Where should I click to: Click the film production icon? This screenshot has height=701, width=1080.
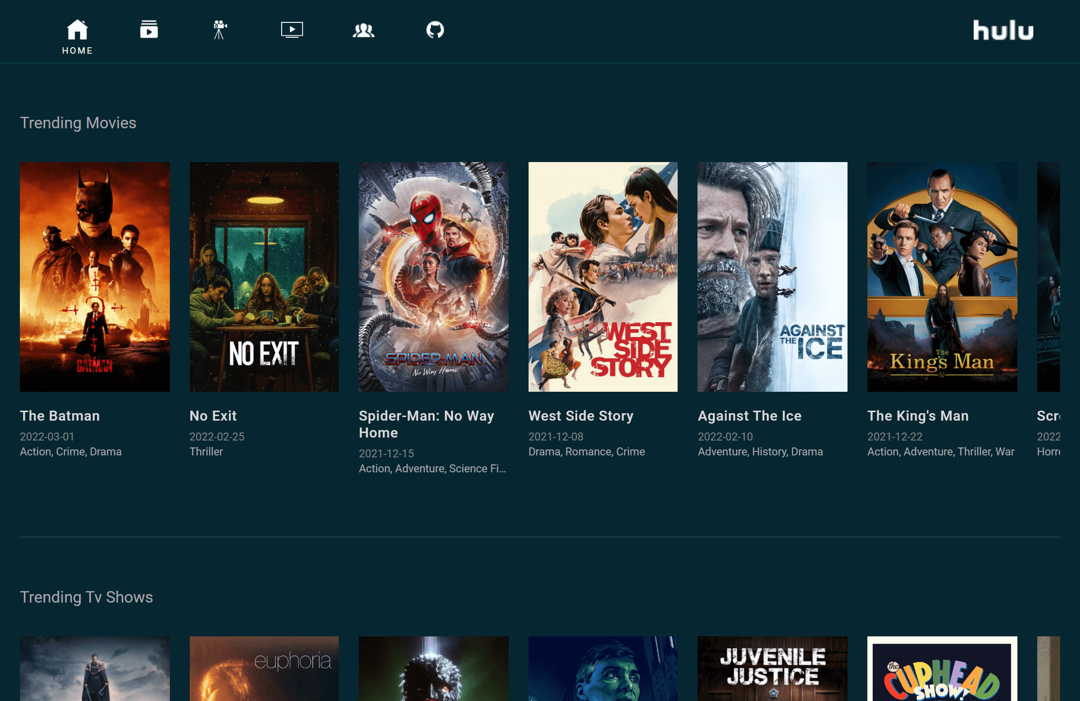coord(221,30)
